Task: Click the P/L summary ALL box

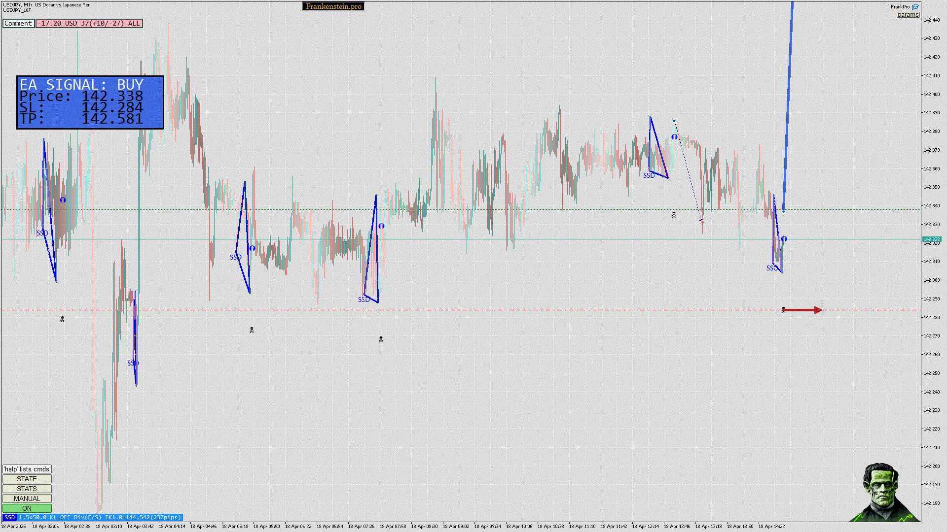Action: [x=89, y=23]
